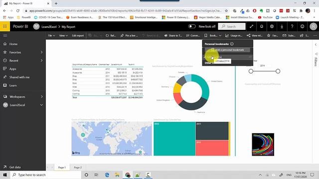Click the My Report breadcrumb
Image resolution: width=319 pixels, height=179 pixels.
[x=68, y=26]
